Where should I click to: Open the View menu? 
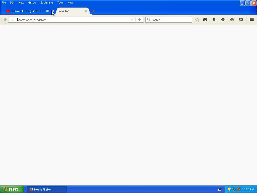(x=21, y=3)
